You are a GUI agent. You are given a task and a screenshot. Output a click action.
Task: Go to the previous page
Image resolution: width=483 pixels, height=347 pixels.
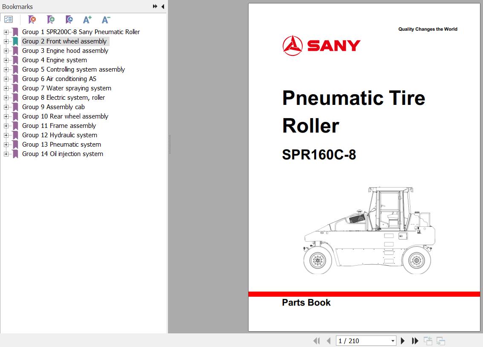click(x=328, y=341)
